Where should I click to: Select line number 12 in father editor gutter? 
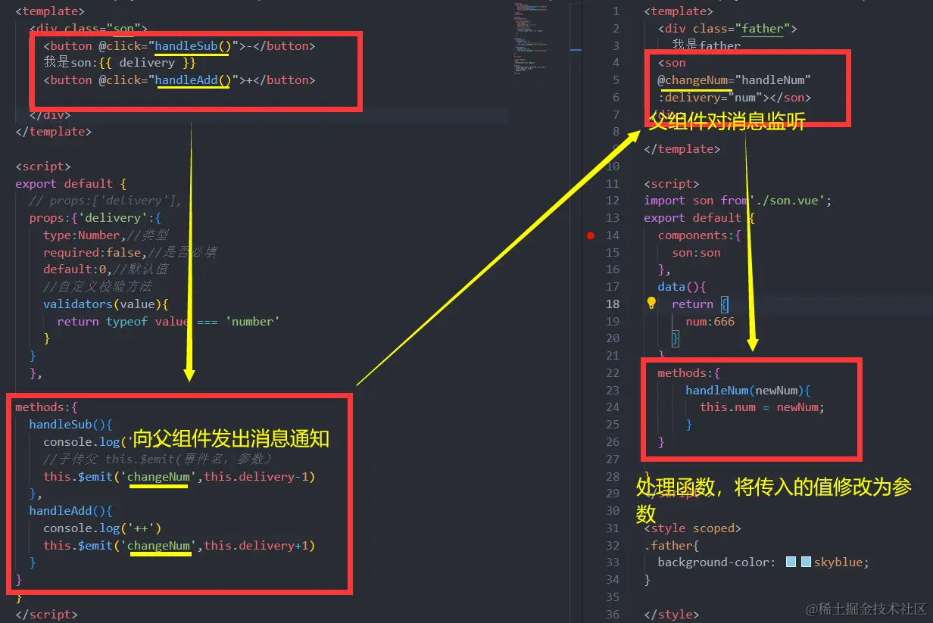click(613, 201)
